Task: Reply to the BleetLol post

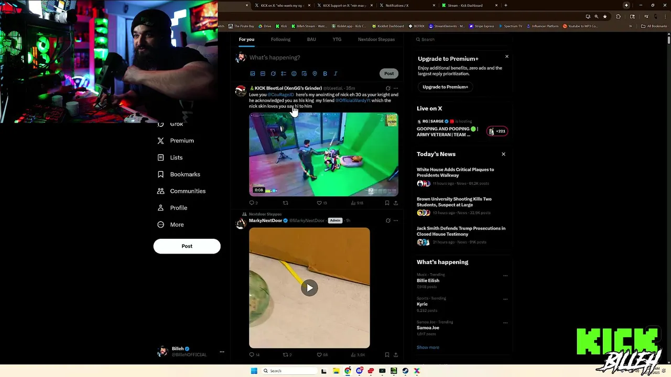Action: [252, 203]
